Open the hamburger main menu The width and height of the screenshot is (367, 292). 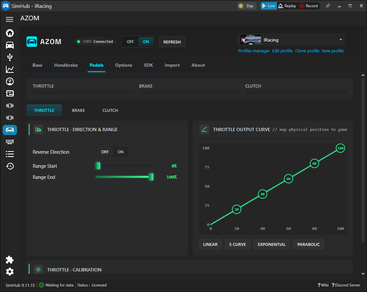point(9,19)
